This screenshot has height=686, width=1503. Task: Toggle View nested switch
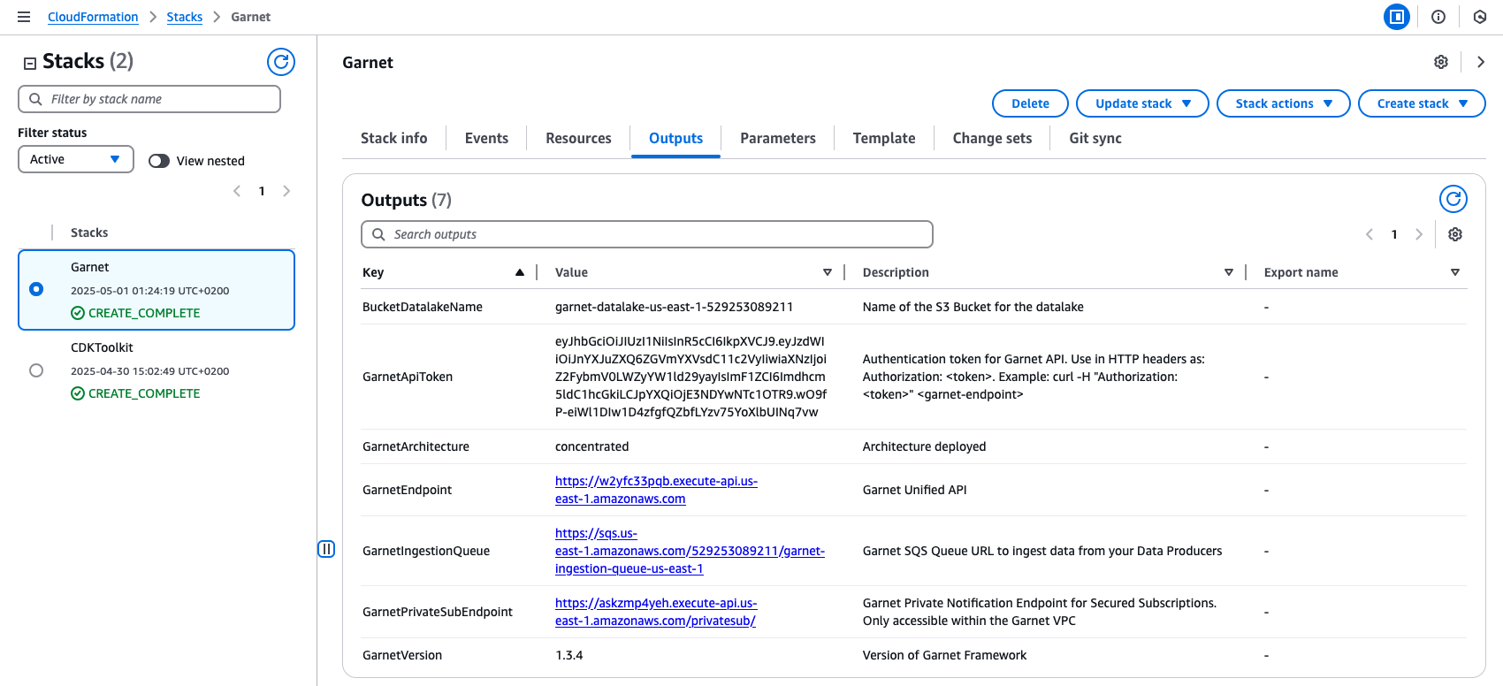(x=159, y=161)
